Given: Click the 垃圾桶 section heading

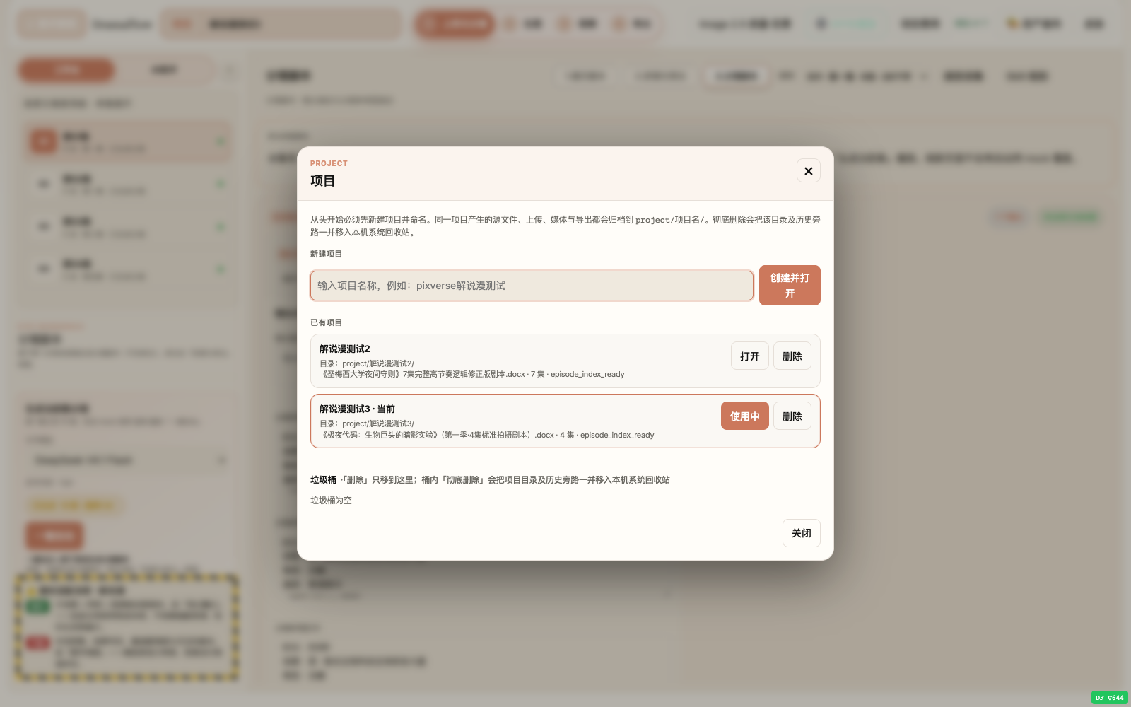Looking at the screenshot, I should tap(323, 480).
